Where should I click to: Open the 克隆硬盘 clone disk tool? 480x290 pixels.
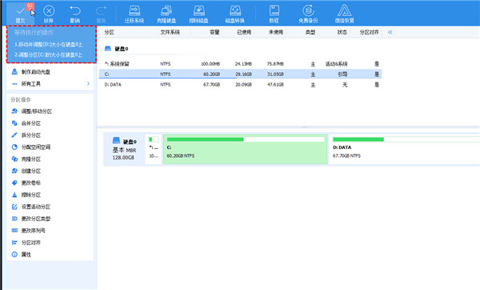tap(166, 14)
